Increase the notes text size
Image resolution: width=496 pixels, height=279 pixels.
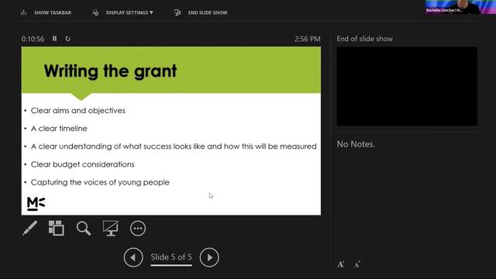pos(341,264)
